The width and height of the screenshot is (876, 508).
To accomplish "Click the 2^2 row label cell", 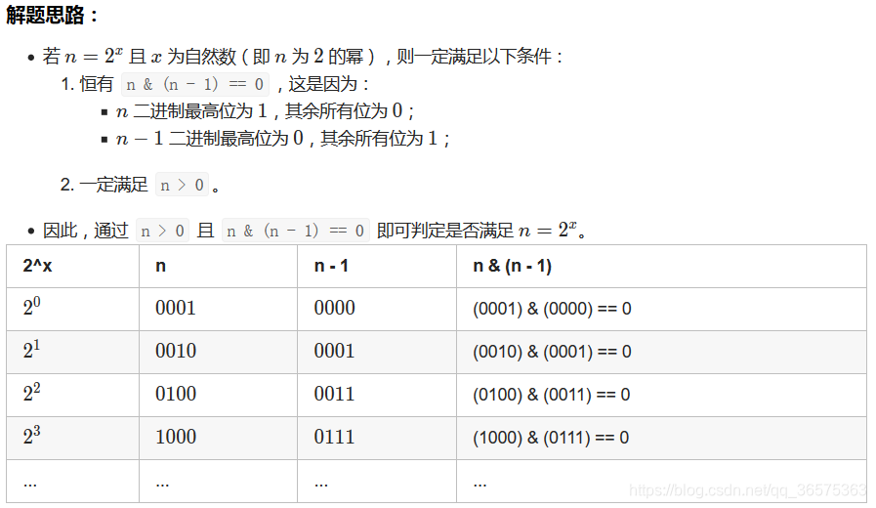I will coord(72,395).
